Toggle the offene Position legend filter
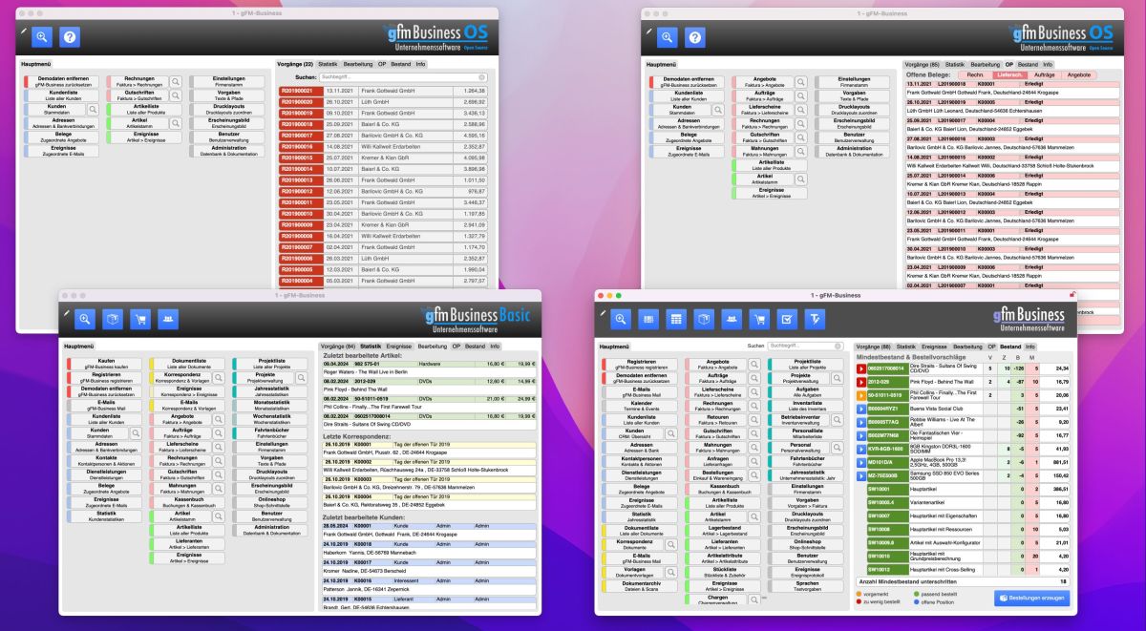Viewport: 1146px width, 631px height. pyautogui.click(x=916, y=602)
